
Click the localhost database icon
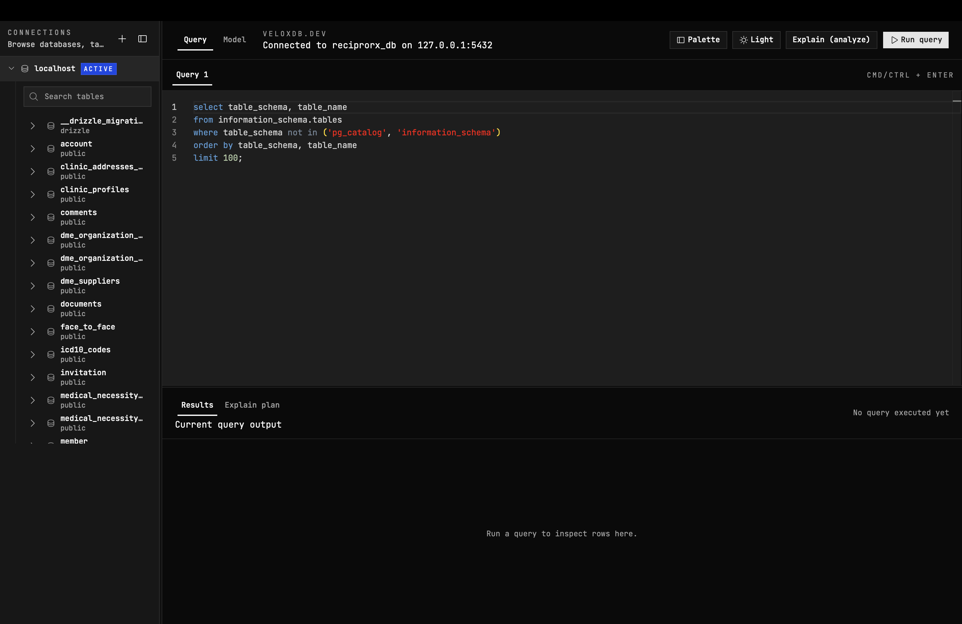click(x=25, y=69)
